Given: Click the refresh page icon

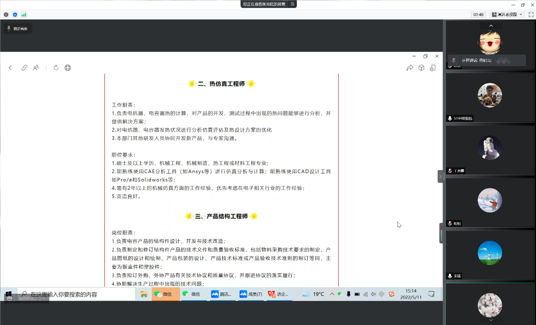Looking at the screenshot, I should (56, 68).
